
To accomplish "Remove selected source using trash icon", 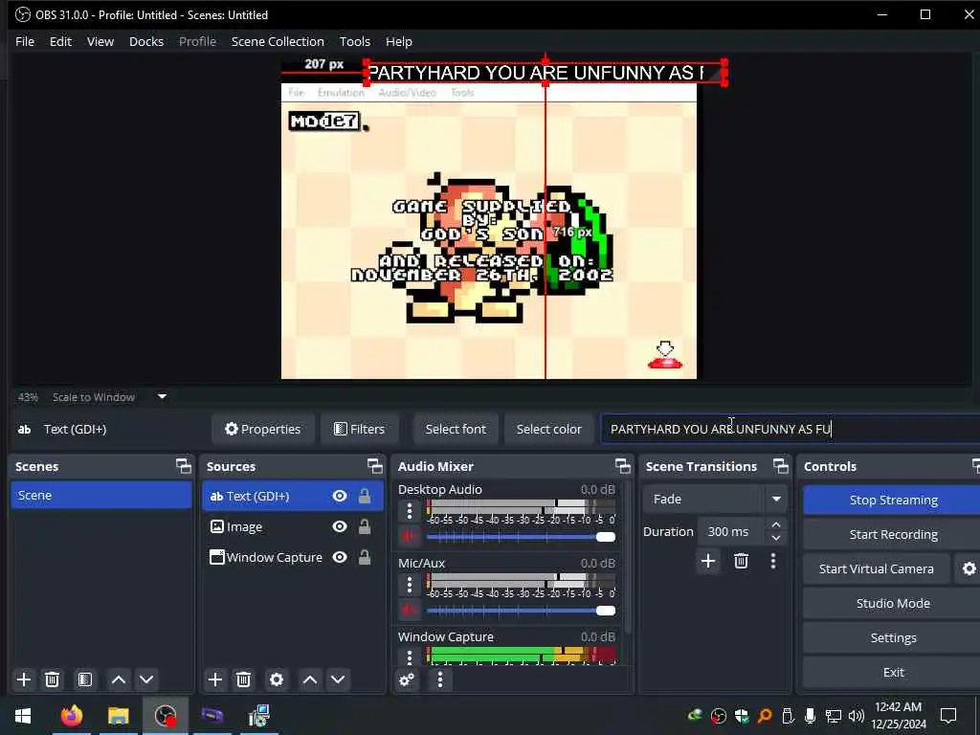I will pos(244,679).
